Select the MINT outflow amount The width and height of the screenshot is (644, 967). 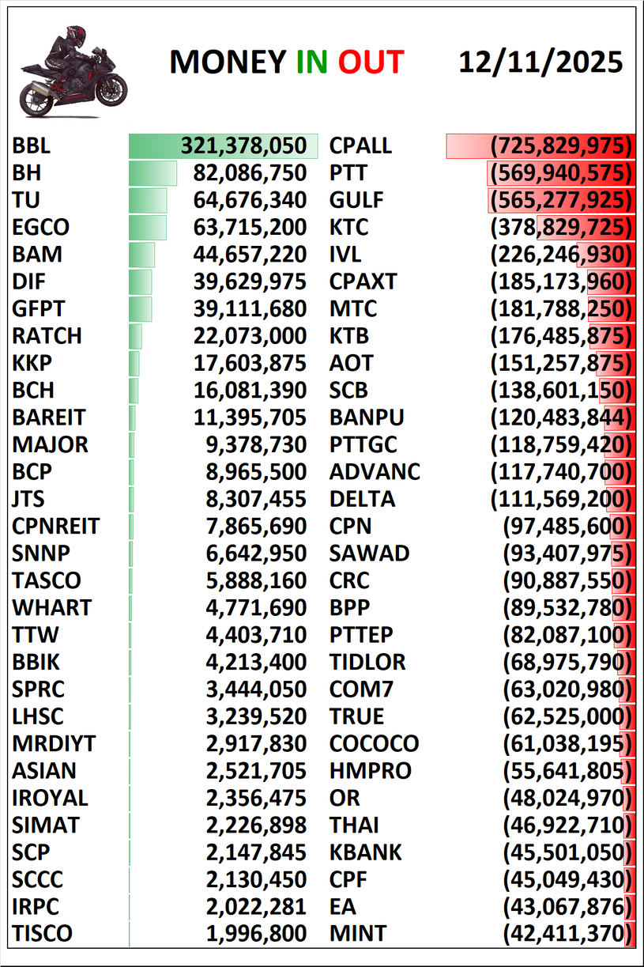click(568, 934)
